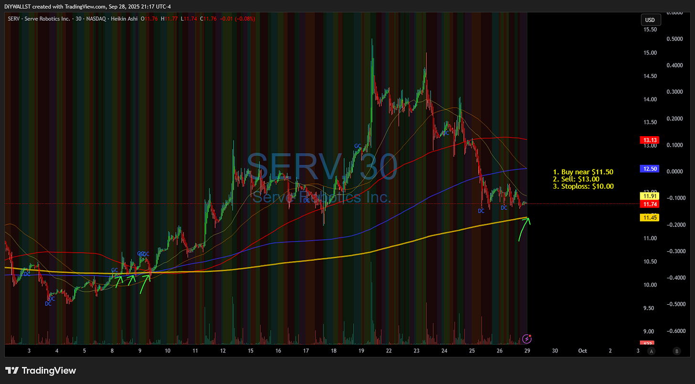Viewport: 695px width, 384px height.
Task: Click the 22 label on the date axis
Action: click(x=389, y=351)
